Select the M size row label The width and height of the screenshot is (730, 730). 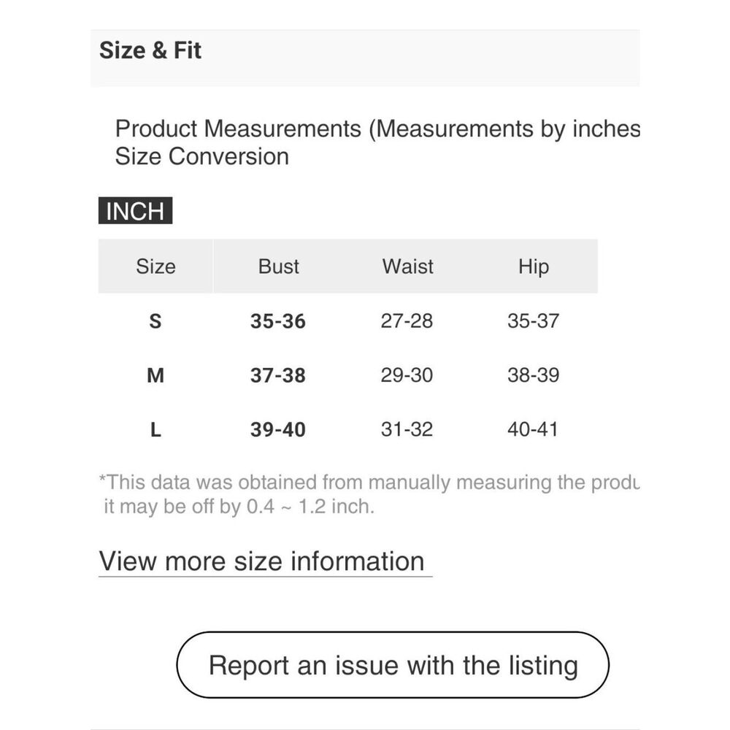click(x=155, y=375)
